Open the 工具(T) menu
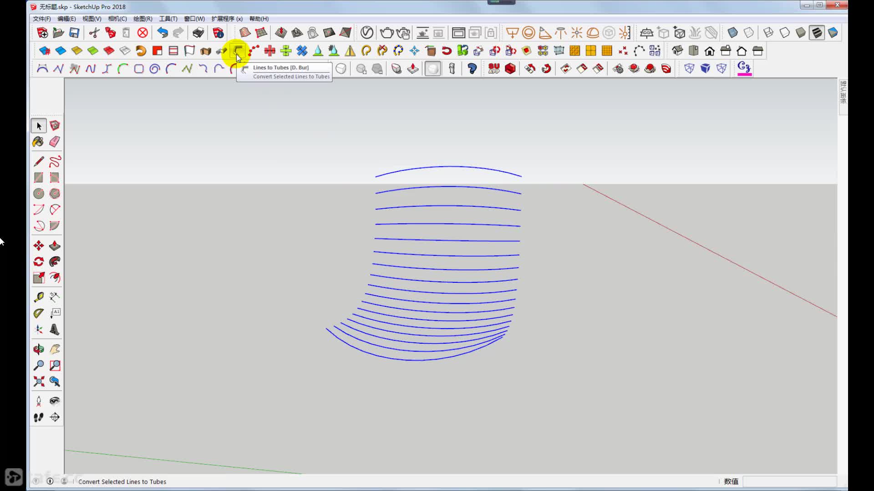Screen dimensions: 874x491 (x=168, y=19)
